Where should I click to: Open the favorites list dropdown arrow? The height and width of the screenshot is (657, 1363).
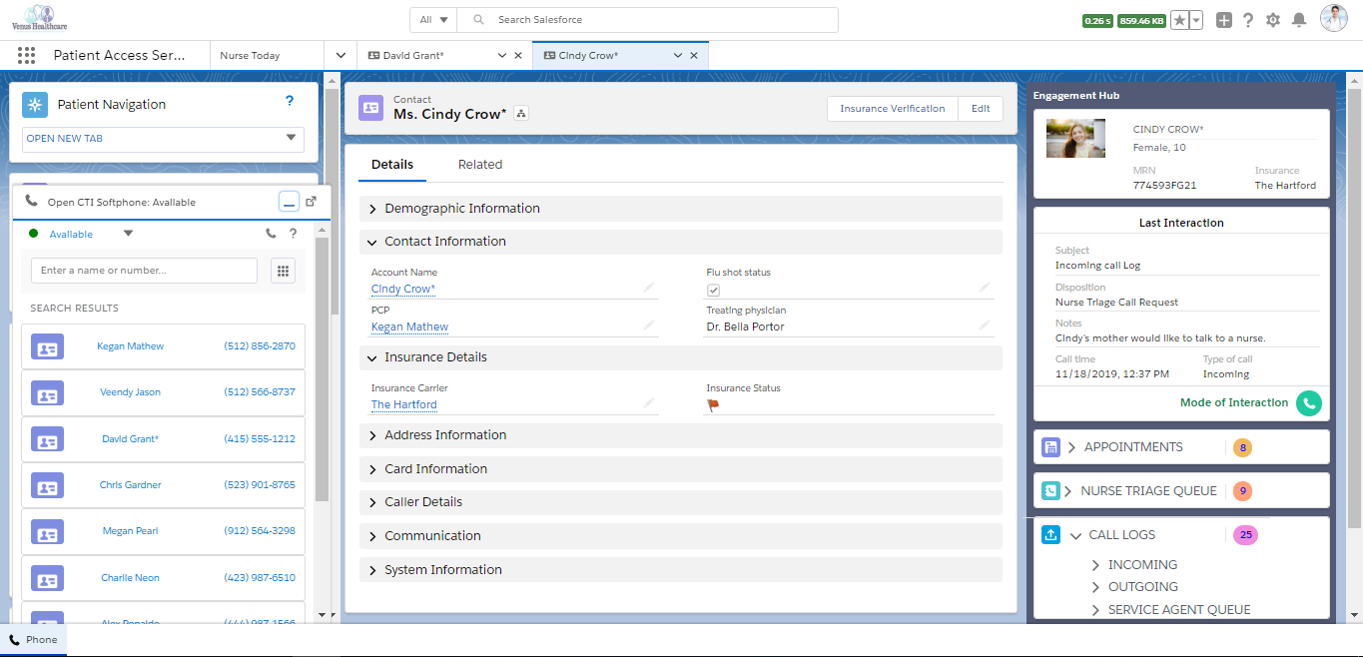[1196, 20]
